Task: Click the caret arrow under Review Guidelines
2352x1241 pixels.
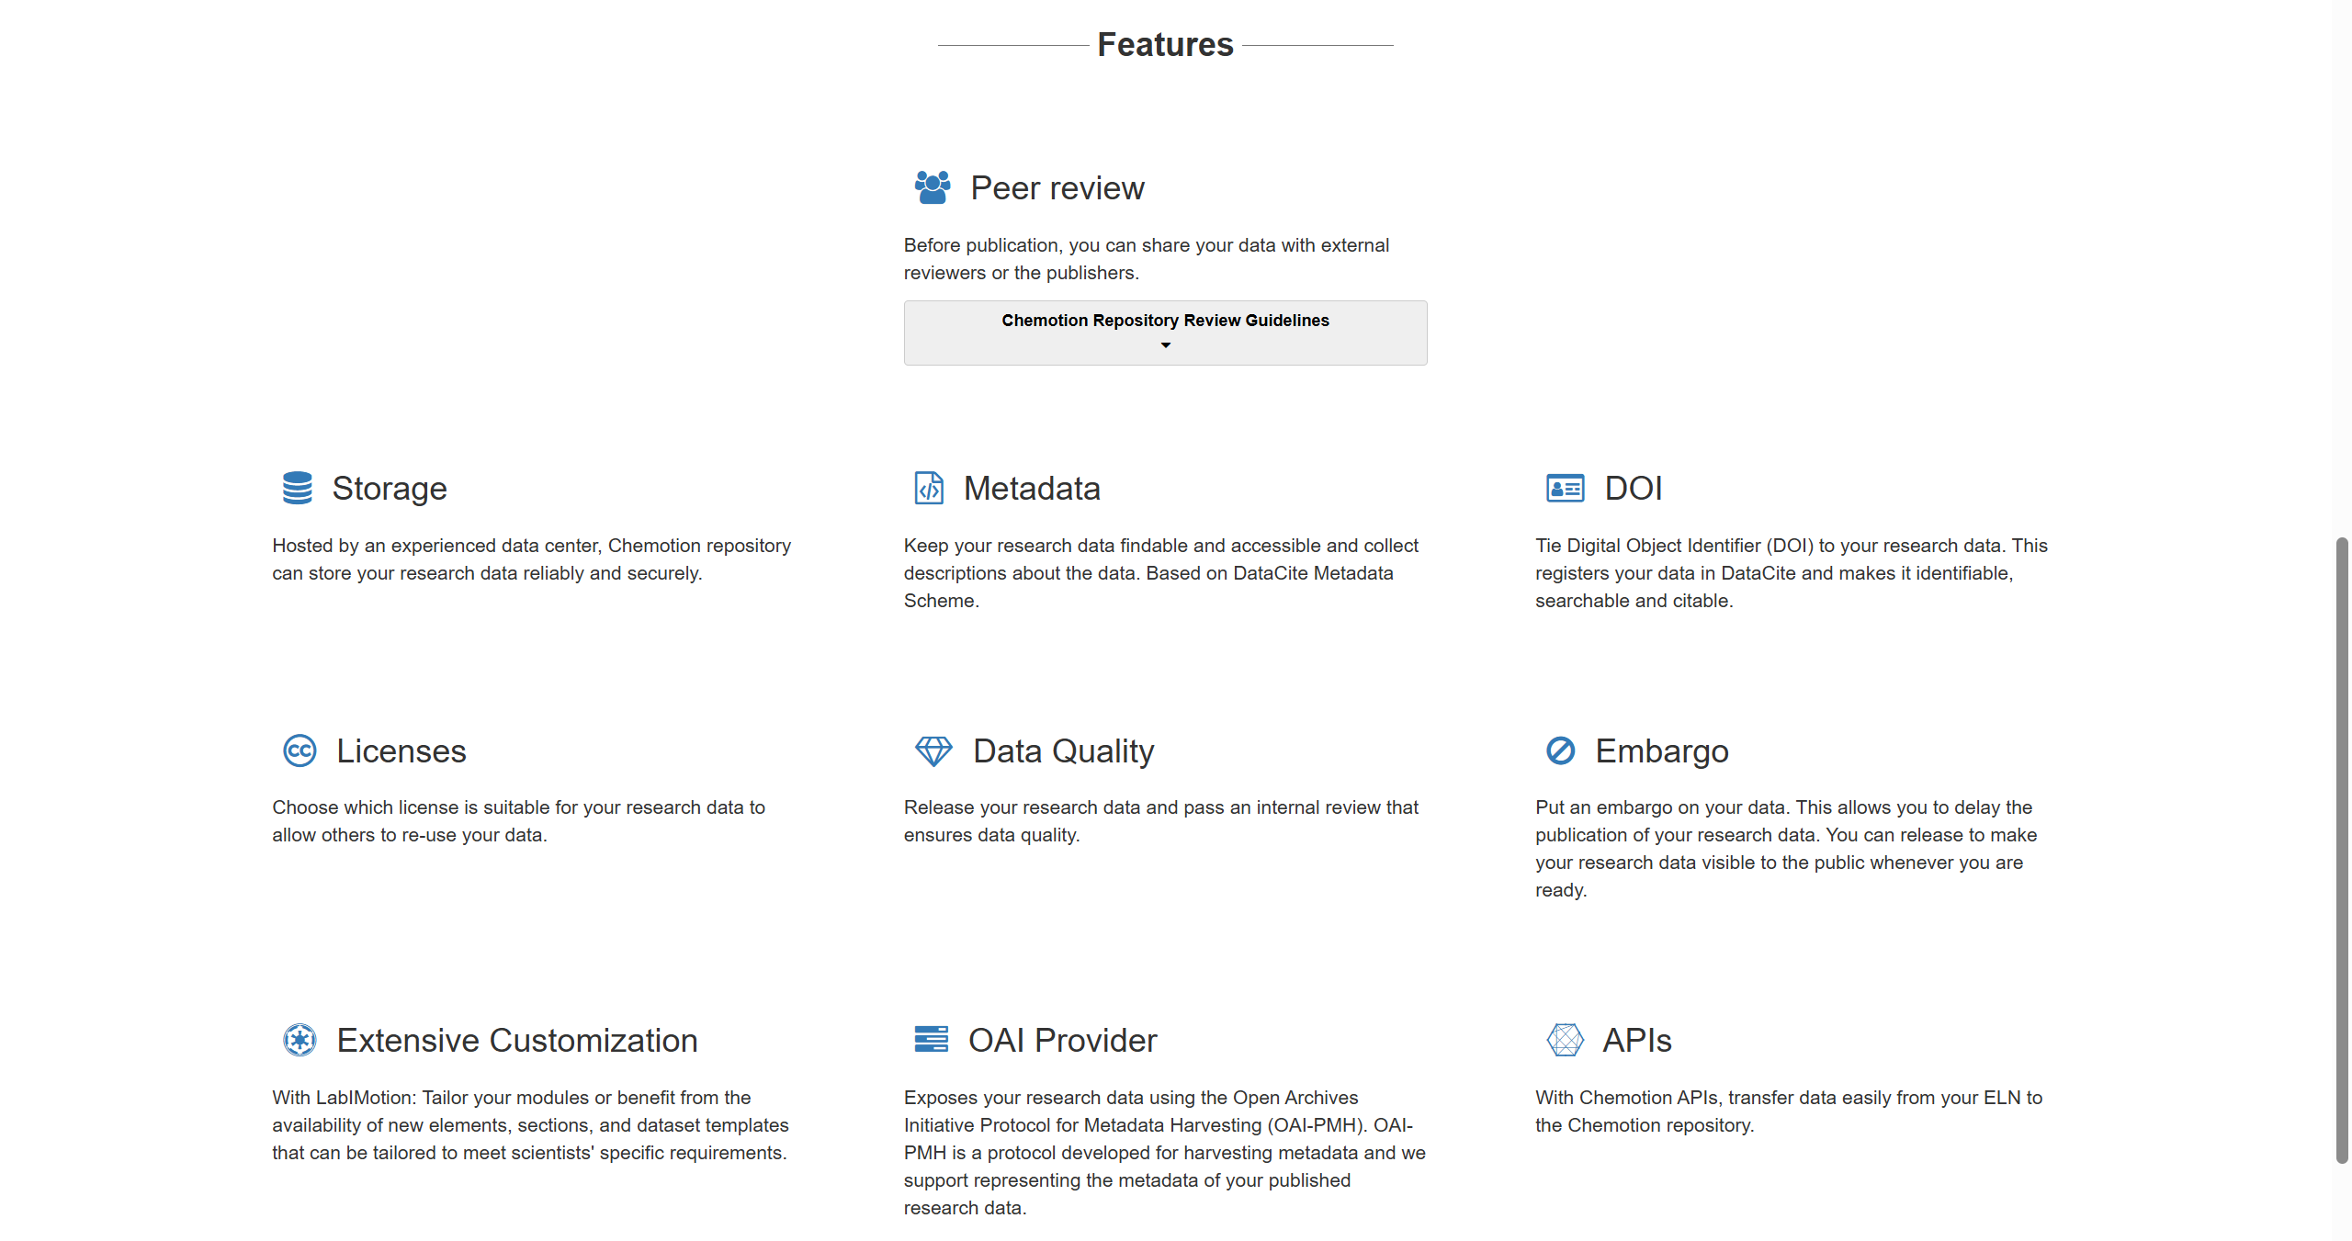Action: click(x=1165, y=345)
